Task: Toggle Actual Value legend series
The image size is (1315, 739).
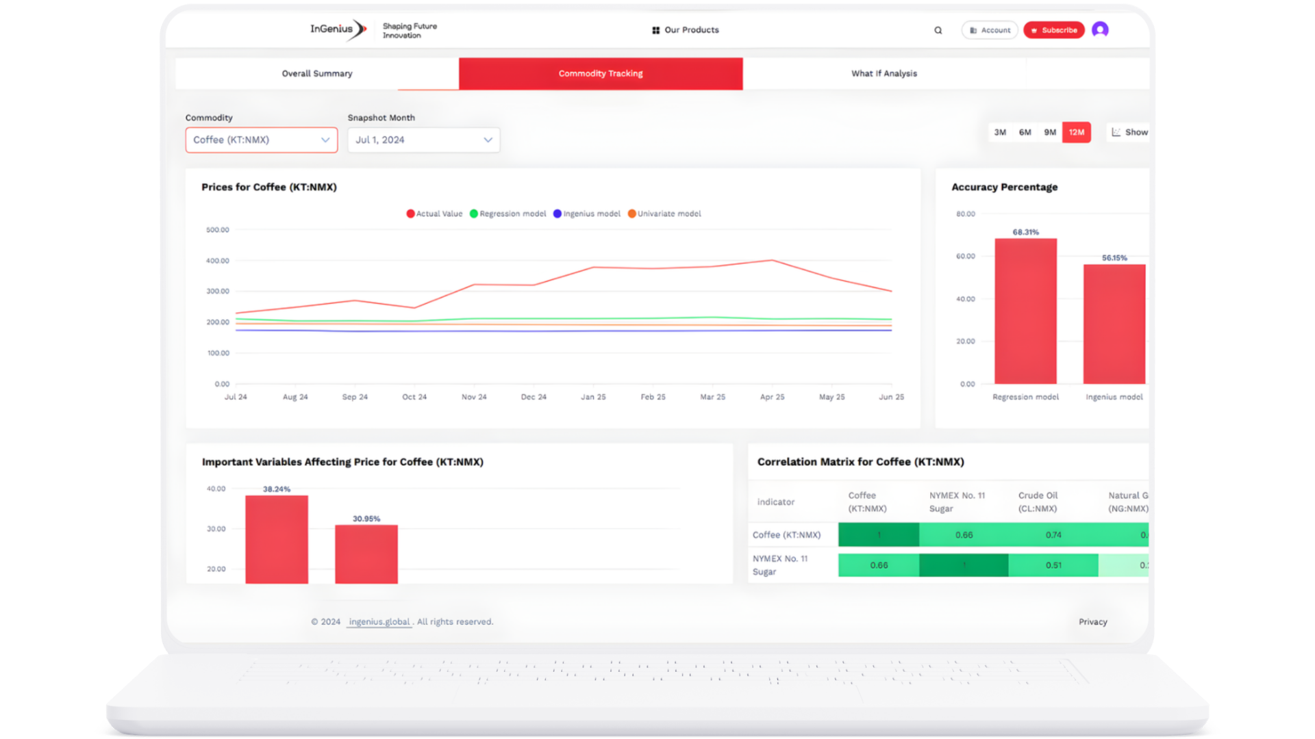Action: (434, 213)
